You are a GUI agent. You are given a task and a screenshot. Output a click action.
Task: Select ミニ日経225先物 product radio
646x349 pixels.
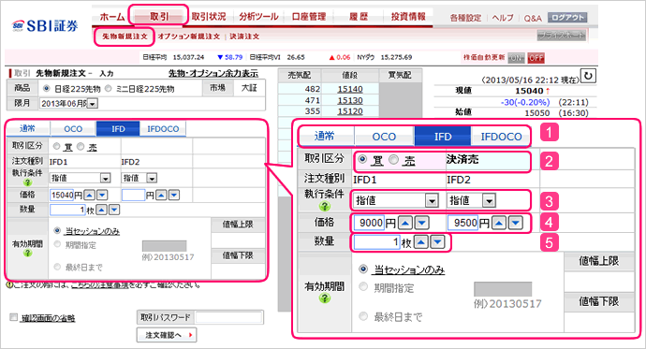[109, 89]
